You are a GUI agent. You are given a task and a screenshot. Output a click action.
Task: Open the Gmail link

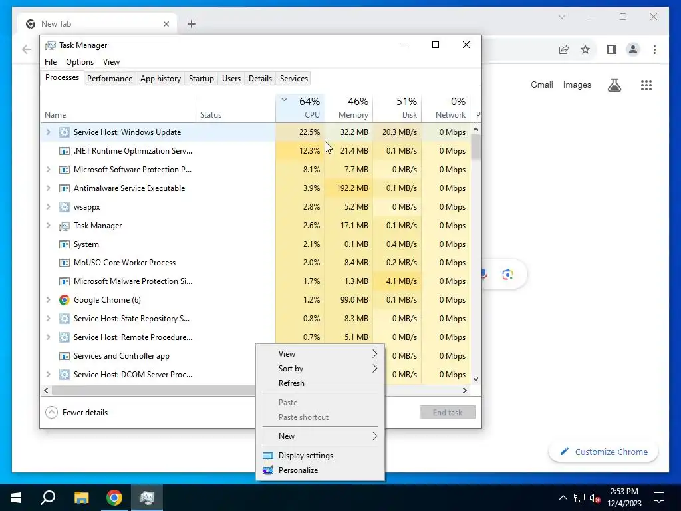click(x=541, y=85)
